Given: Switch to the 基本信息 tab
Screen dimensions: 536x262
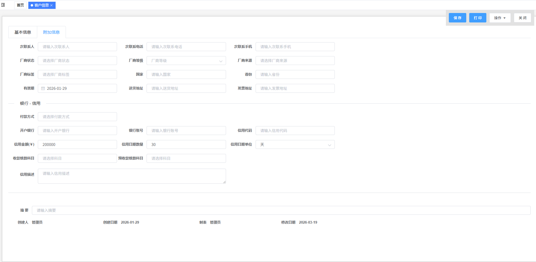Looking at the screenshot, I should pyautogui.click(x=23, y=32).
